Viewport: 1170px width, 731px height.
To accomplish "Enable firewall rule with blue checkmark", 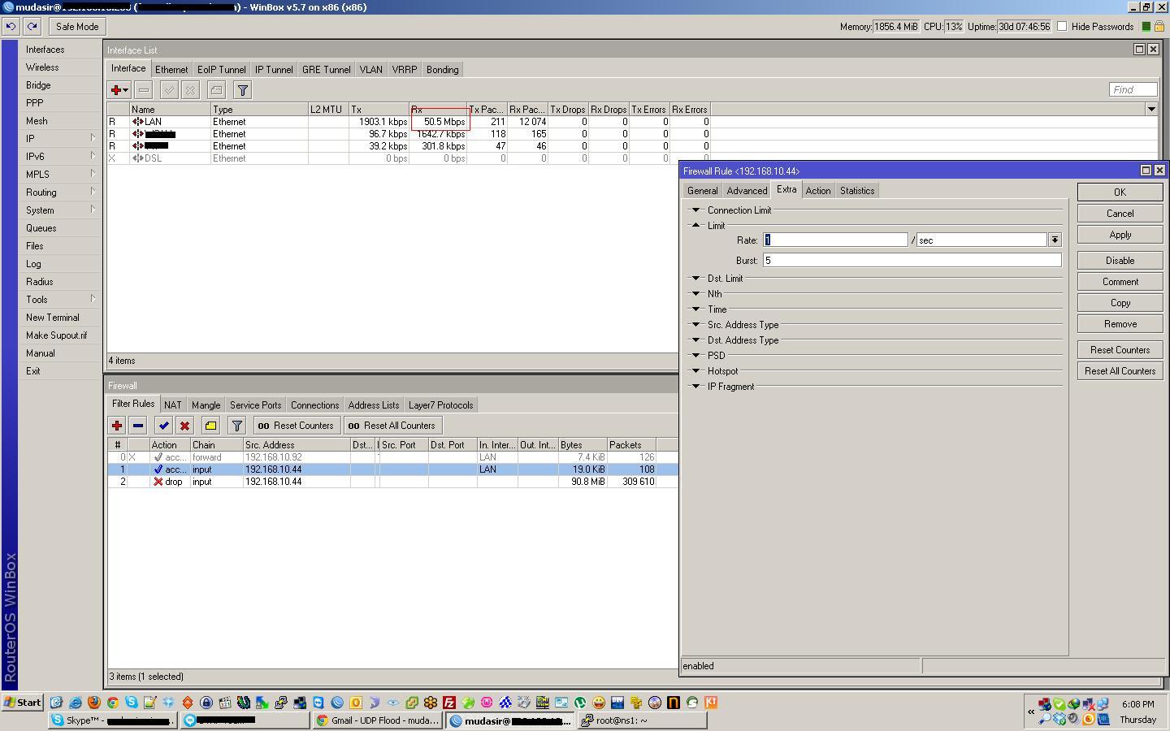I will click(x=163, y=426).
